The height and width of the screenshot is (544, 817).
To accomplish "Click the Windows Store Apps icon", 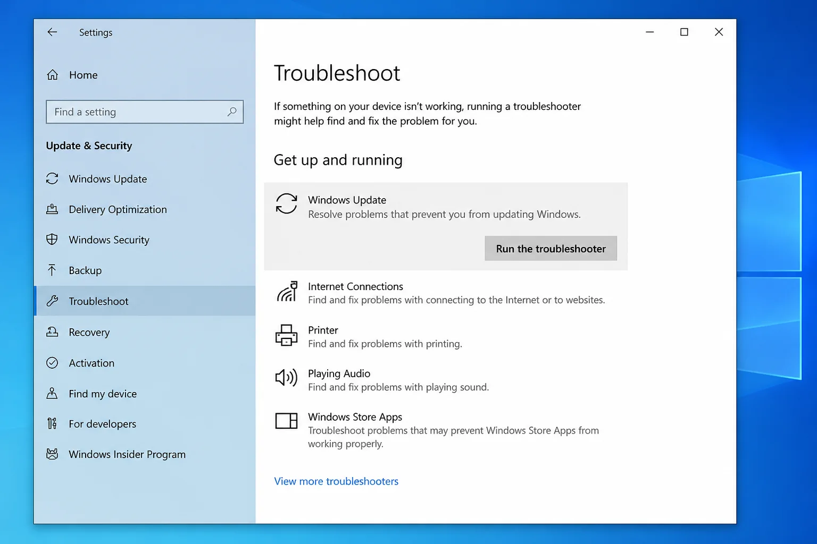I will coord(286,421).
